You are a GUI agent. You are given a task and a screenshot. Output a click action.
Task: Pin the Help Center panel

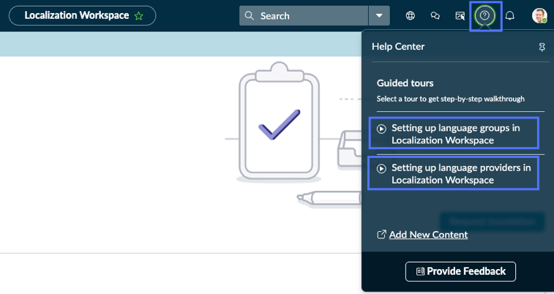542,48
